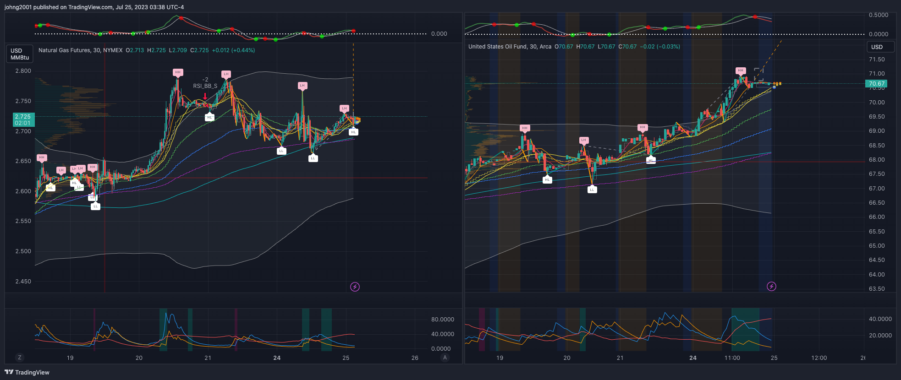
Task: Select the HH label near 71.00 on Oil chart
Action: [741, 71]
